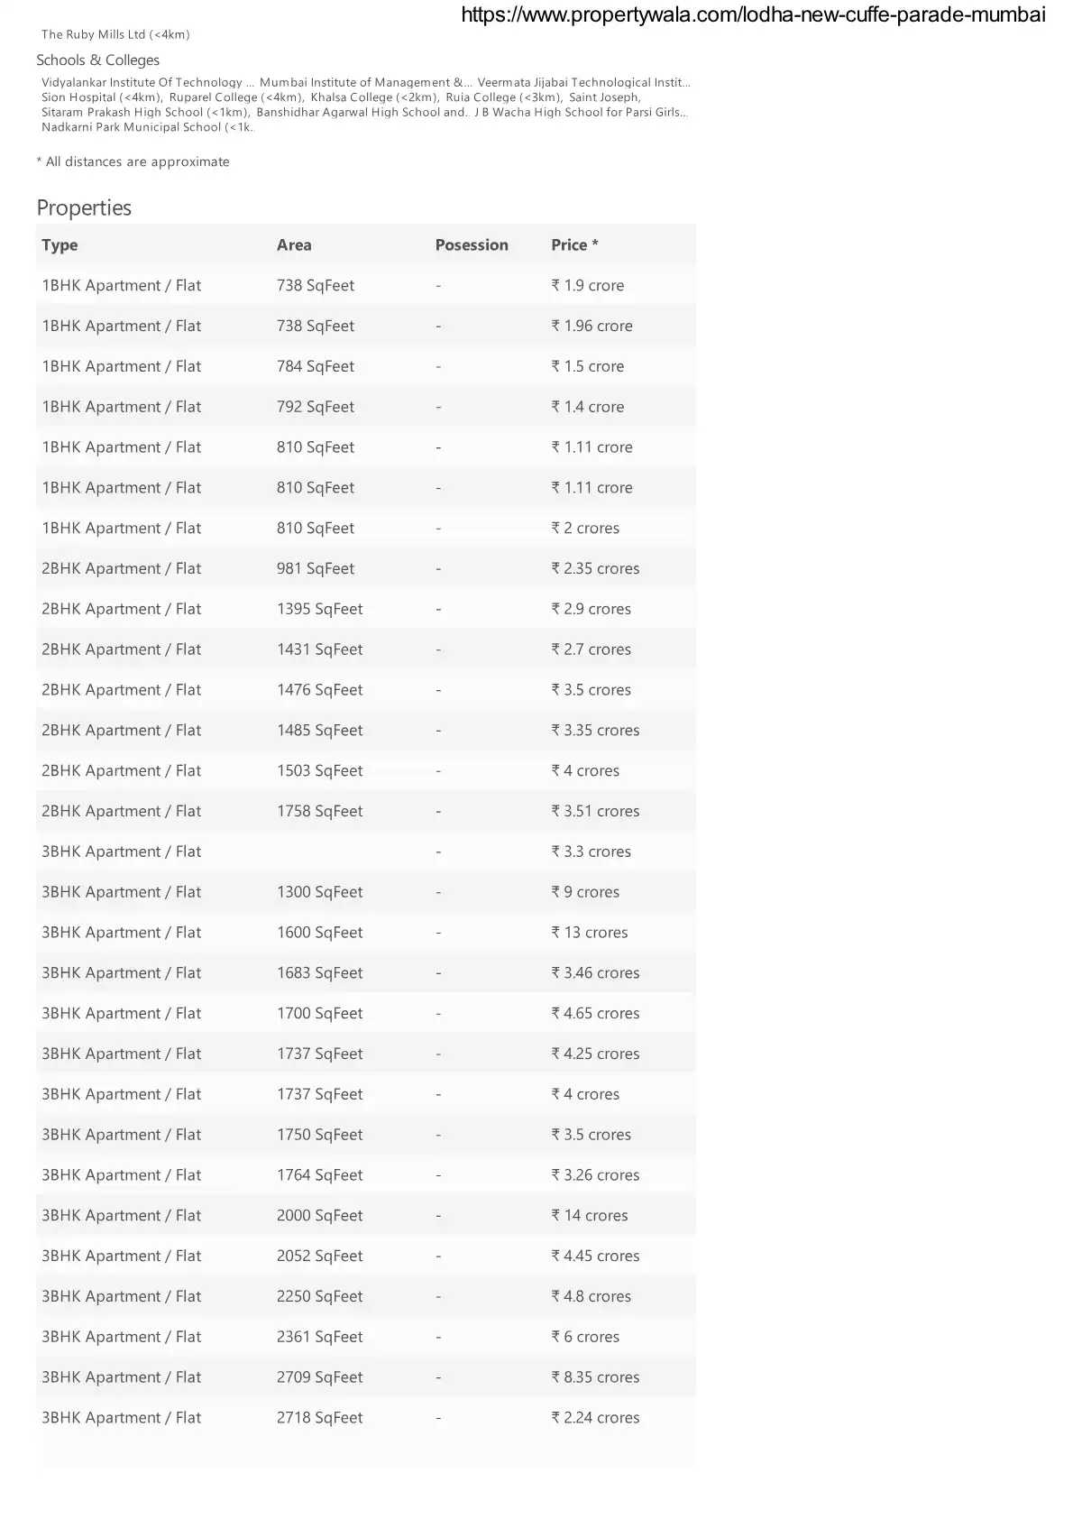The image size is (1073, 1519).
Task: Click the propertywala.com URL at the top
Action: coord(753,14)
